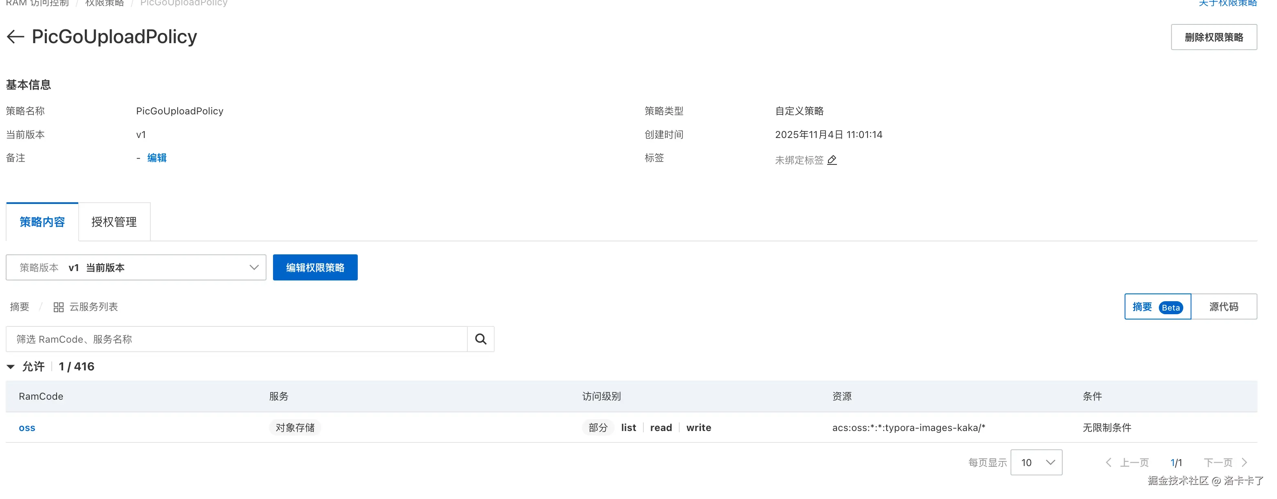
Task: Collapse the 允许 section triangle
Action: (x=11, y=367)
